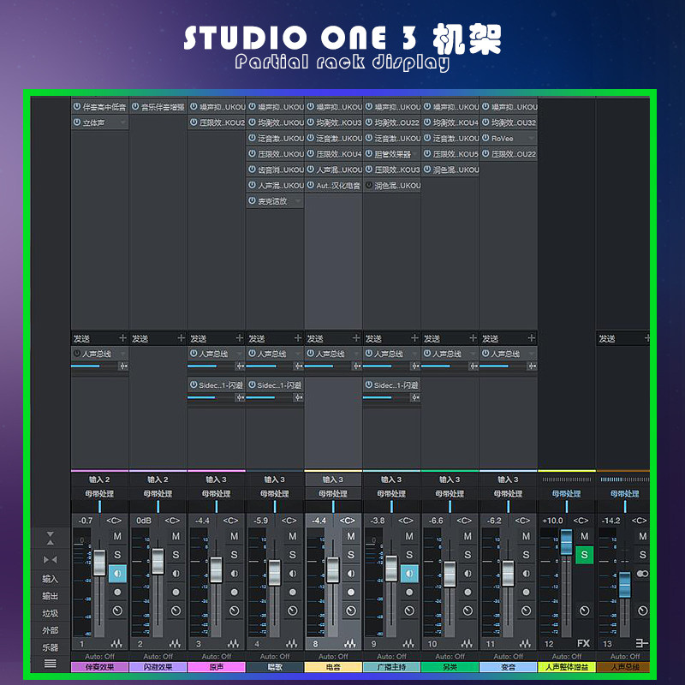Select the 电音 channel name label
This screenshot has width=685, height=685.
(x=333, y=667)
